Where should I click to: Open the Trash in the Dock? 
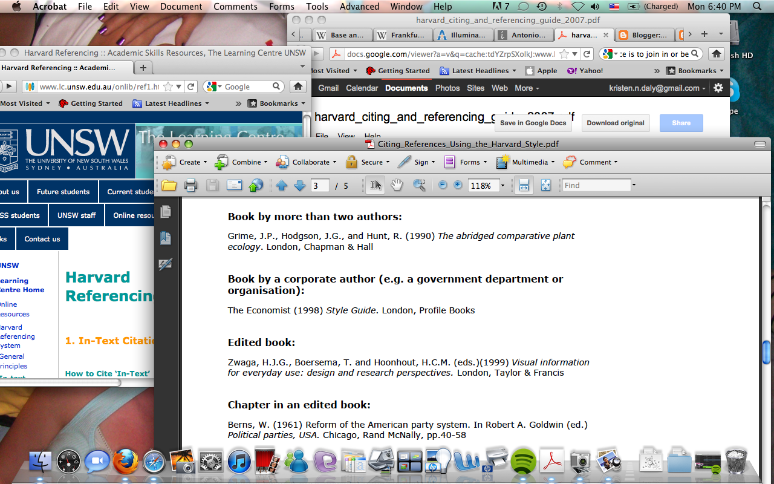click(x=735, y=461)
